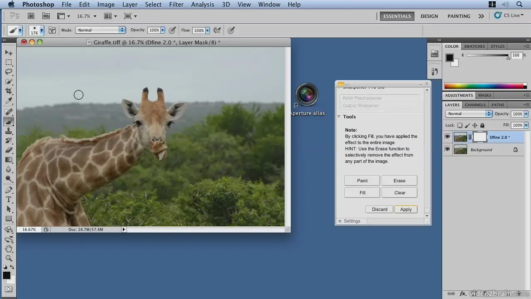Hide the Dfine 2.0 layer
This screenshot has width=531, height=299.
(447, 137)
